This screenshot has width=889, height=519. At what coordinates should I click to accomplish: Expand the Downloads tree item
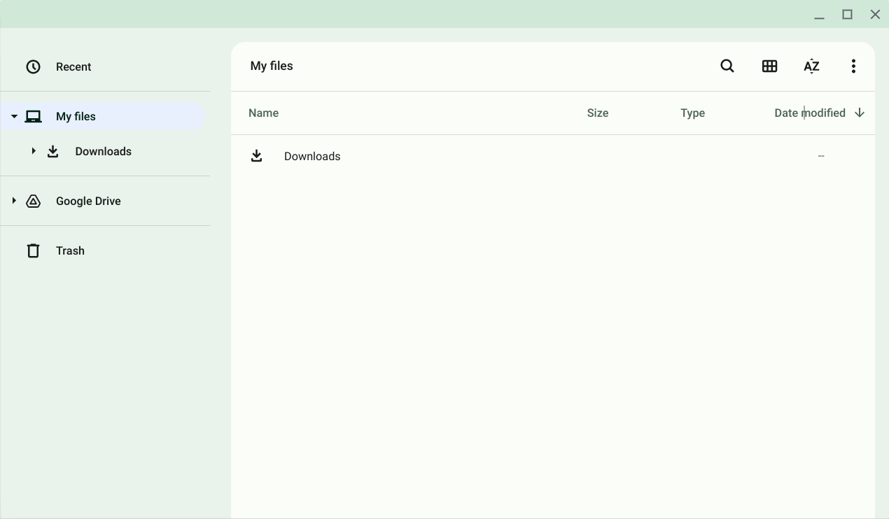click(x=33, y=150)
